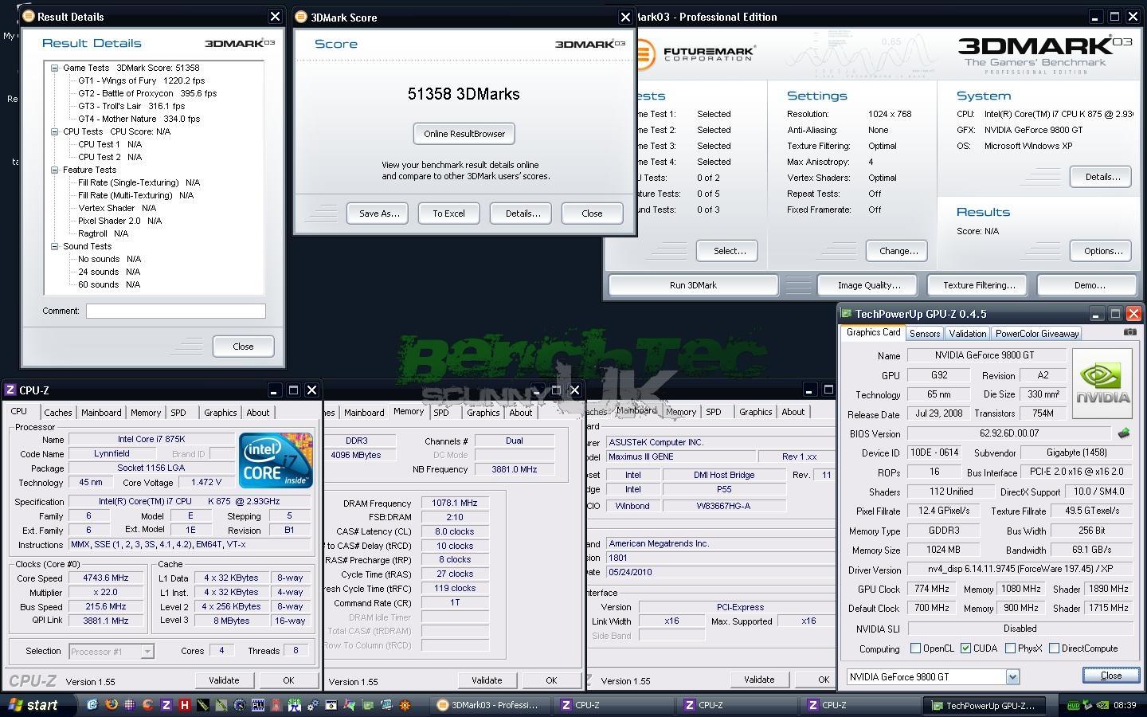Collapse the CPU Tests tree node
The height and width of the screenshot is (717, 1147).
(55, 131)
